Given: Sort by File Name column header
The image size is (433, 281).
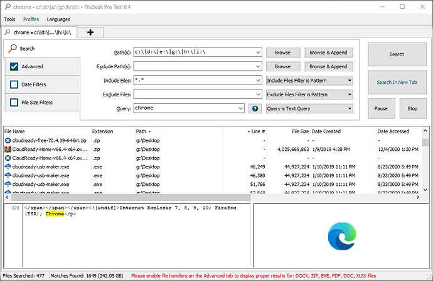Looking at the screenshot, I should (x=47, y=131).
